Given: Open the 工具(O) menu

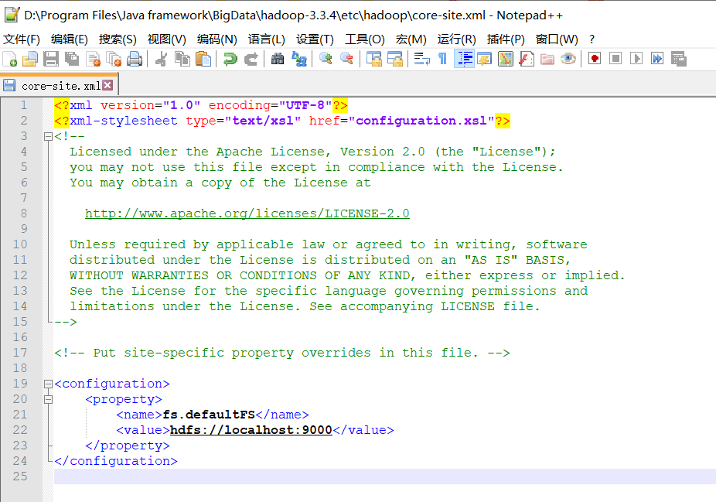Looking at the screenshot, I should [365, 39].
